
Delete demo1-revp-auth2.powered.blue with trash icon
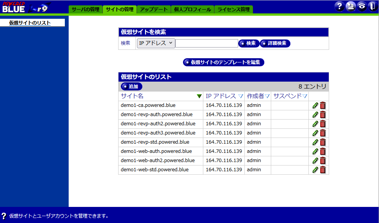pos(323,124)
